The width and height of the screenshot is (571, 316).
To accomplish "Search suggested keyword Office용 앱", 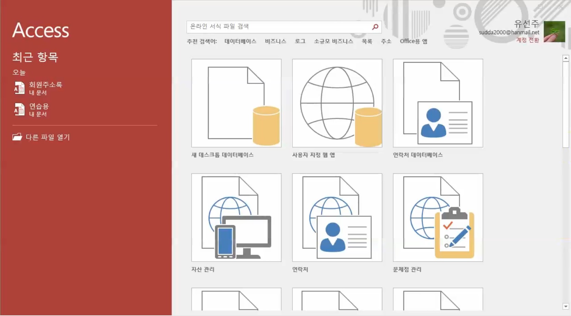I will [413, 41].
